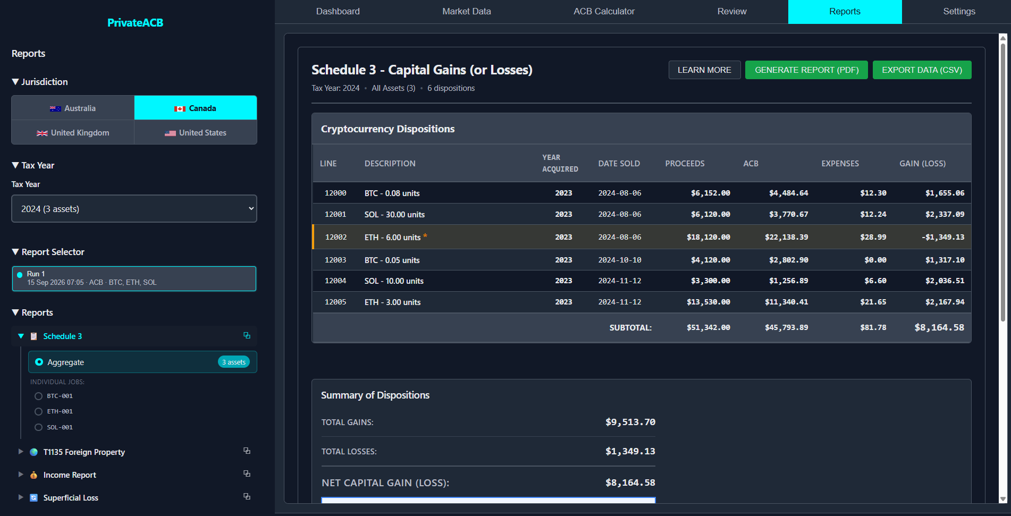The width and height of the screenshot is (1011, 516).
Task: Select the Aggregate radio option
Action: click(x=39, y=362)
